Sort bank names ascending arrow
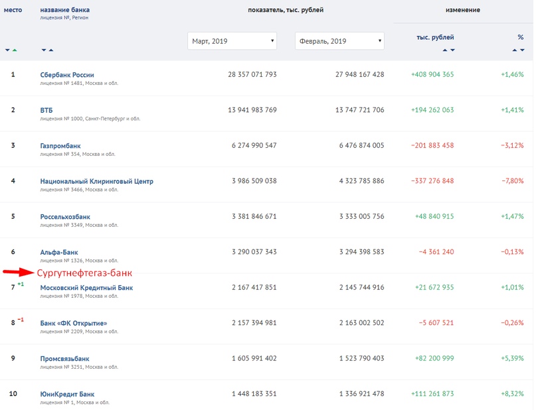The height and width of the screenshot is (410, 536). tap(51, 50)
